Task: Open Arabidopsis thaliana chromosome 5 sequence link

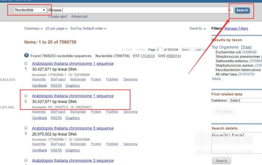Action: click(x=73, y=128)
